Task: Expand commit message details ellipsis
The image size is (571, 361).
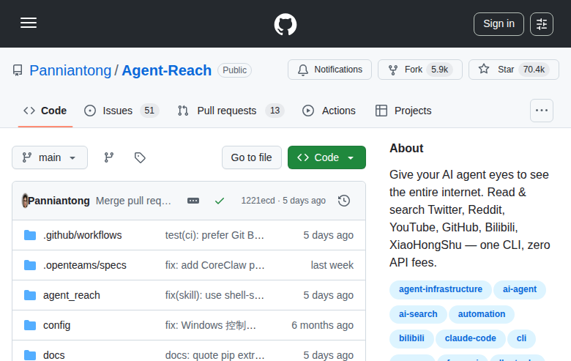Action: [193, 201]
